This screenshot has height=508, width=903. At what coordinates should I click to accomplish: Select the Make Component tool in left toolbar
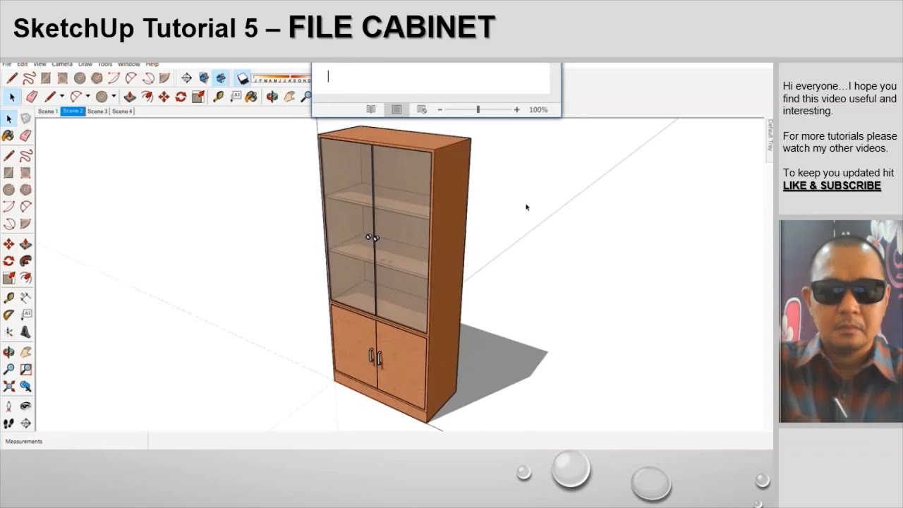pyautogui.click(x=25, y=119)
